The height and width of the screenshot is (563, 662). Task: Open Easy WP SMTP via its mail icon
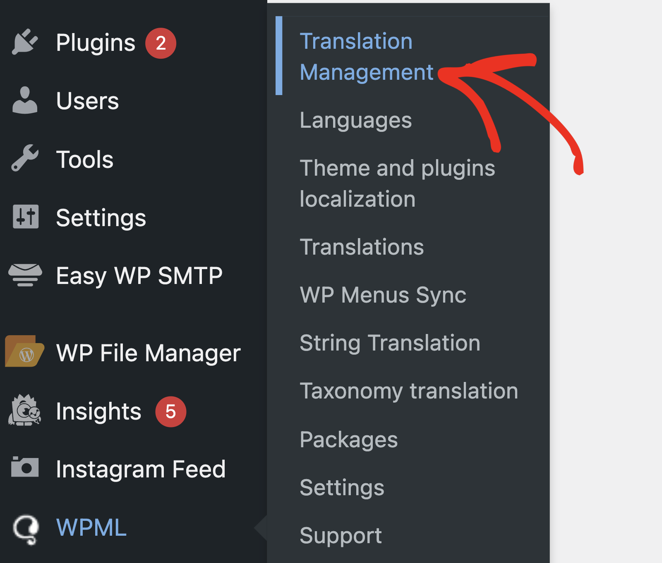[25, 276]
